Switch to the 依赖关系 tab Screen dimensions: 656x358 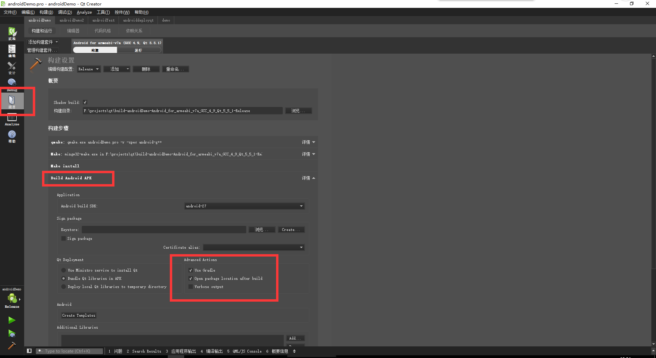[x=134, y=31]
